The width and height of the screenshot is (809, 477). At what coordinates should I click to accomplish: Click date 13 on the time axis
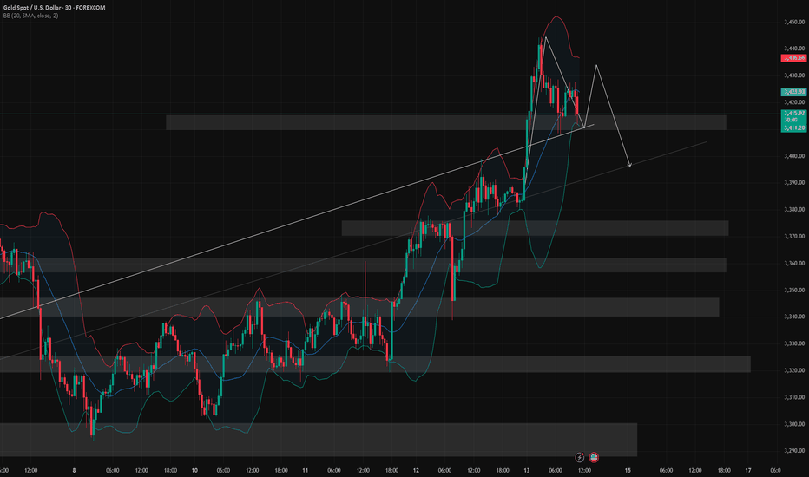tap(526, 470)
